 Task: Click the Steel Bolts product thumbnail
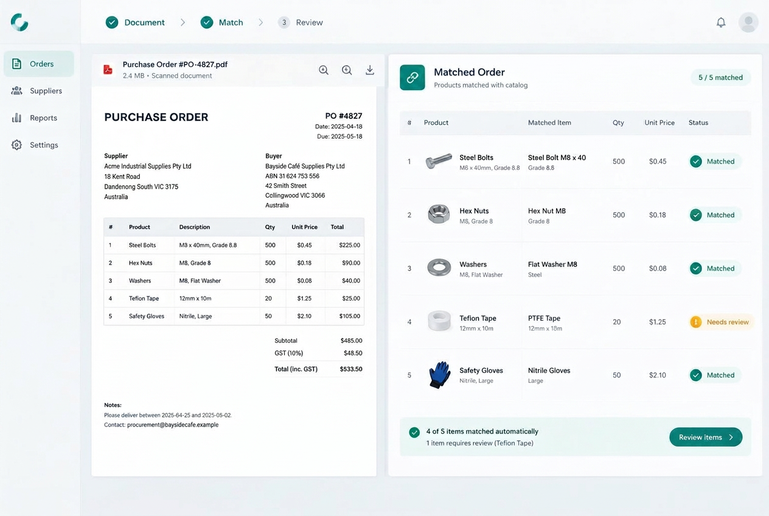point(439,161)
